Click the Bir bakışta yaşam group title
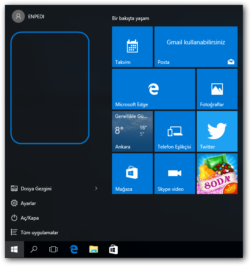Image resolution: width=251 pixels, height=266 pixels. pyautogui.click(x=130, y=18)
